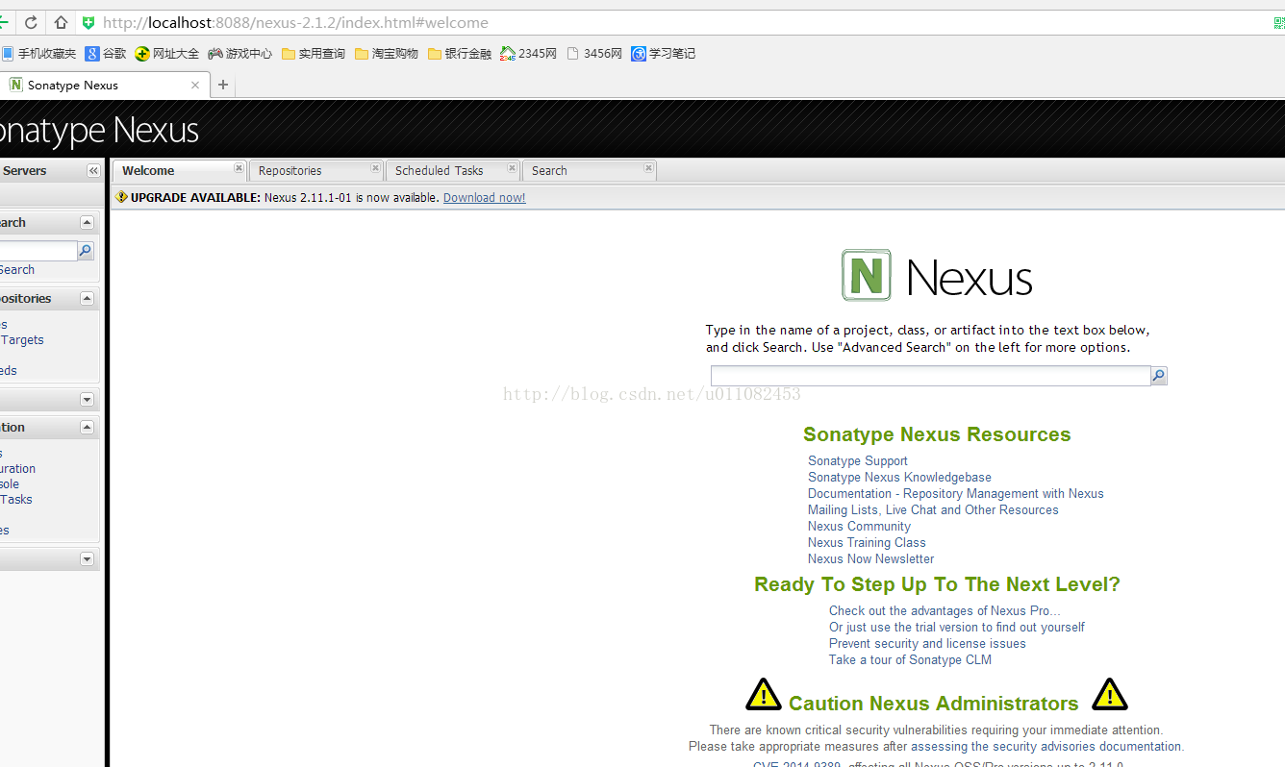1285x767 pixels.
Task: Open a new browser tab with plus button
Action: pyautogui.click(x=223, y=85)
